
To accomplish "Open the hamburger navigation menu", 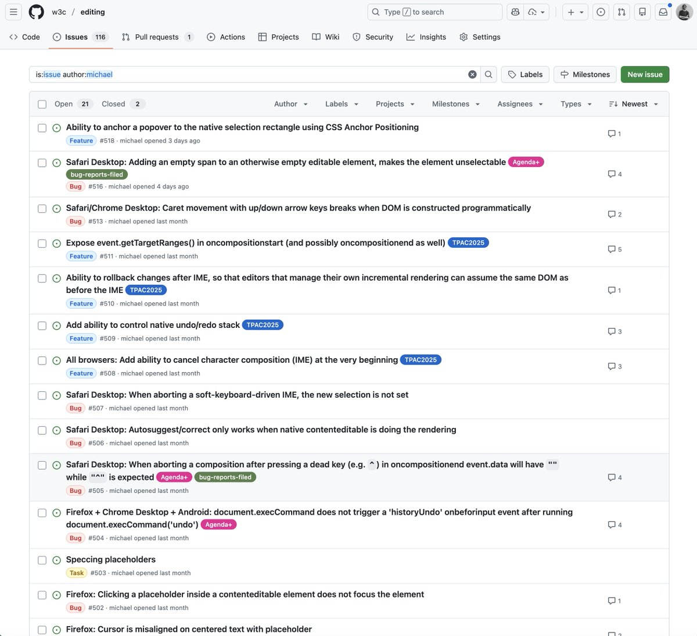I will 13,12.
